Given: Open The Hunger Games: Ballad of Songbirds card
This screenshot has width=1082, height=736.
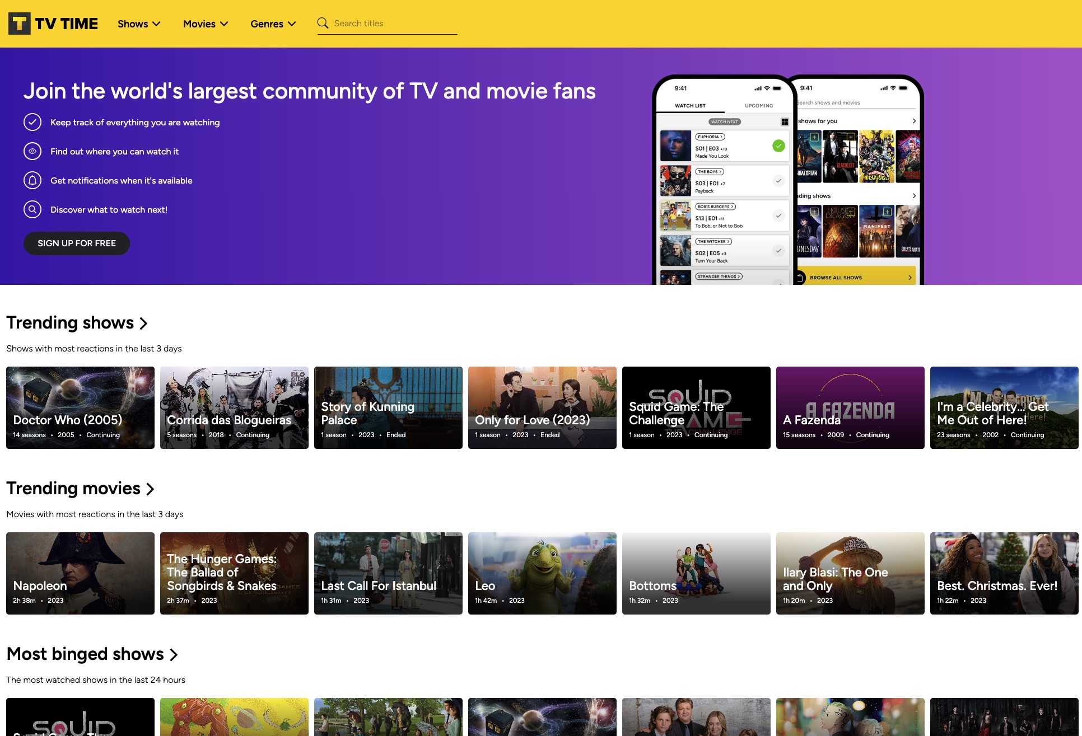Looking at the screenshot, I should (x=234, y=573).
